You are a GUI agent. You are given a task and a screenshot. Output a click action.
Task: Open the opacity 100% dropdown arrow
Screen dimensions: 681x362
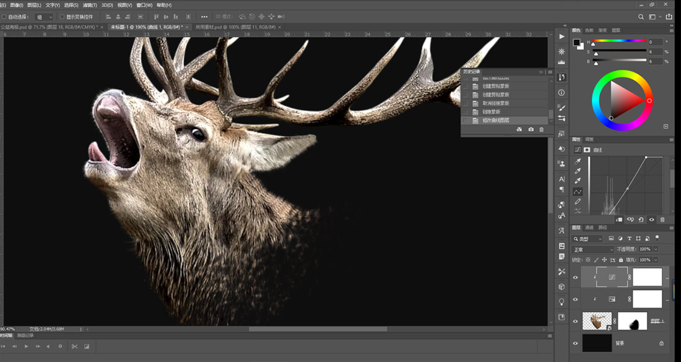pos(656,249)
